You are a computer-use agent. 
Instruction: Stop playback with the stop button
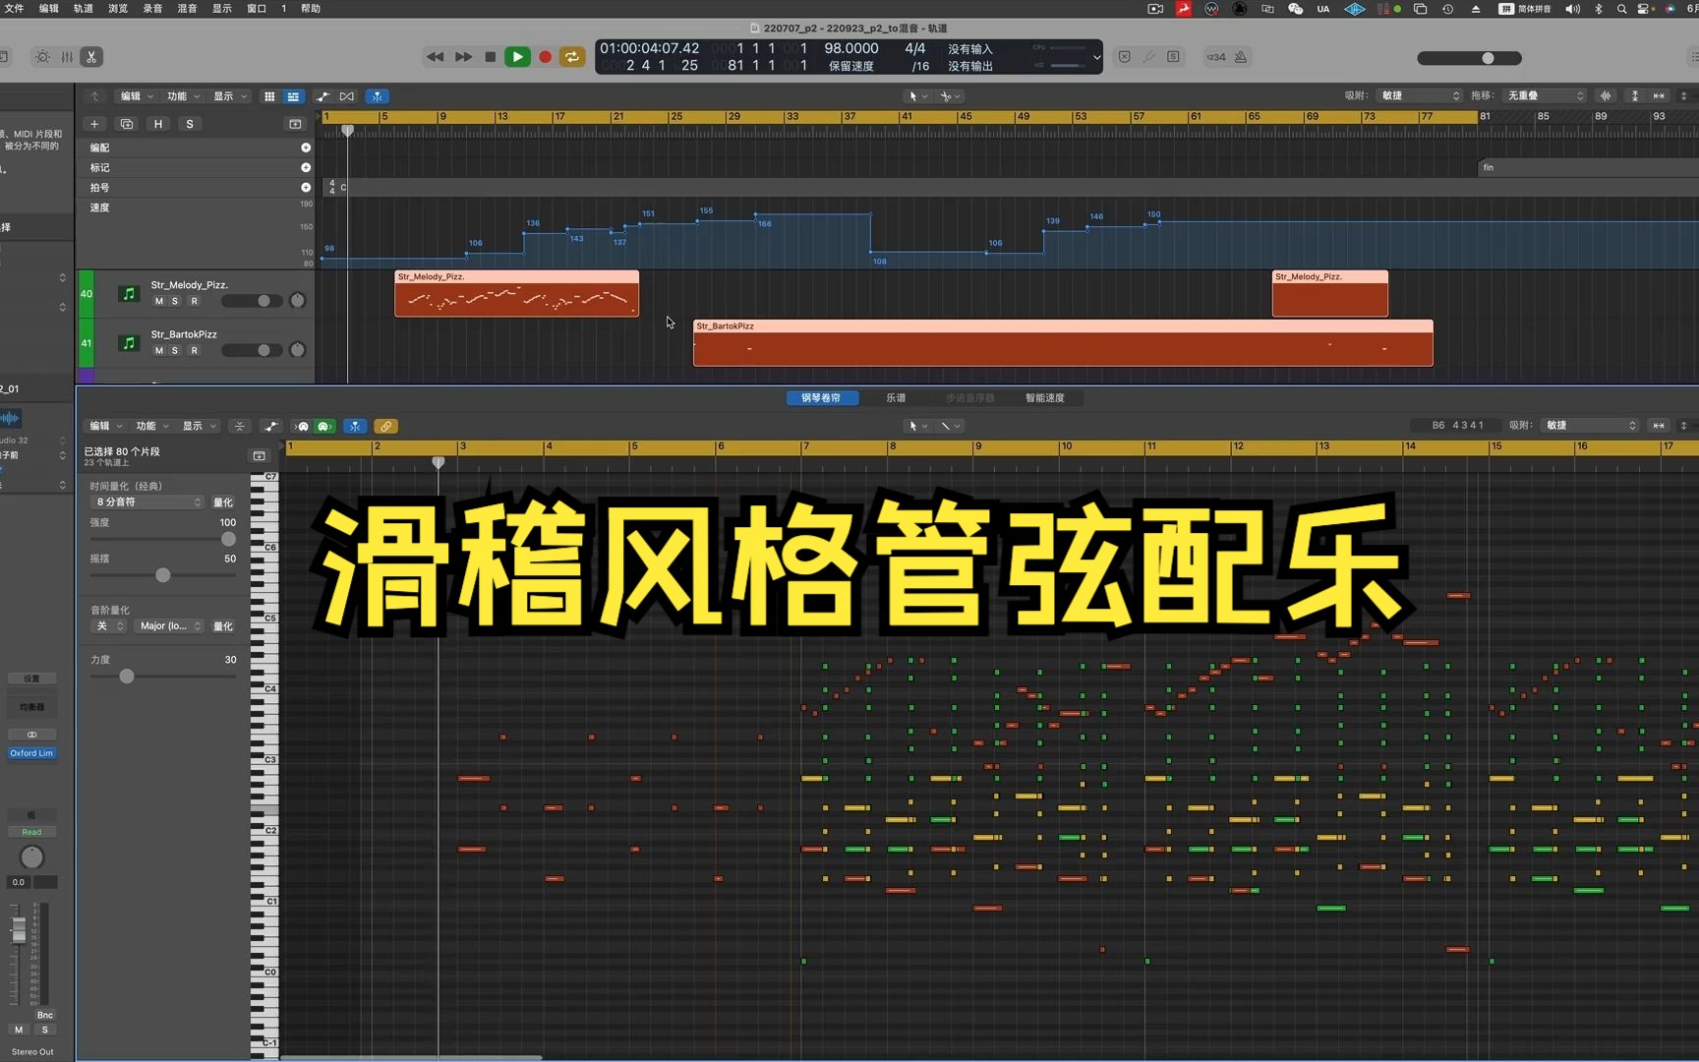click(x=491, y=57)
